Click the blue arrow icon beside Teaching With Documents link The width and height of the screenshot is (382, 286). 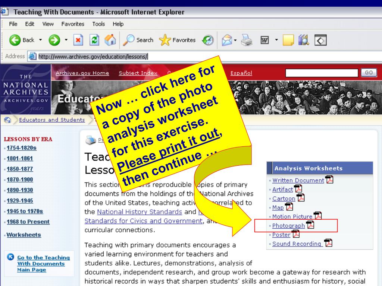pos(10,257)
